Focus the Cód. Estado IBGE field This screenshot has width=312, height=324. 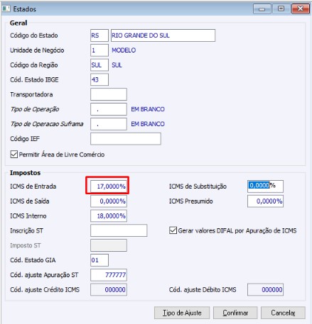click(99, 79)
